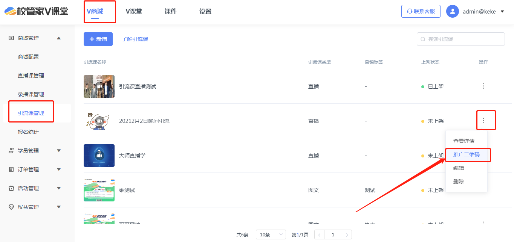Click the 联系客服 button

pos(421,11)
